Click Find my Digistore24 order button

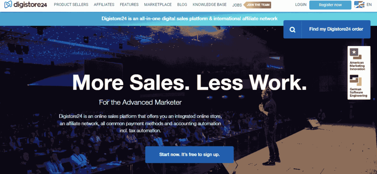(327, 29)
